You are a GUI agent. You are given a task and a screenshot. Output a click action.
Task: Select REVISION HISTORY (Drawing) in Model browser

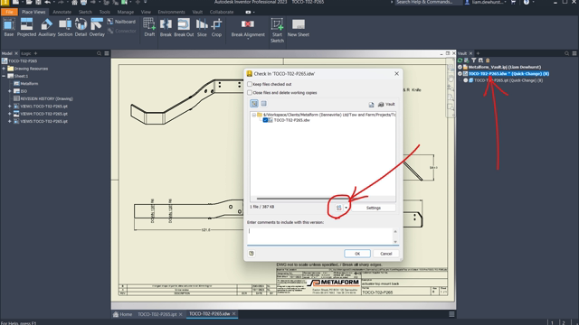pyautogui.click(x=46, y=98)
